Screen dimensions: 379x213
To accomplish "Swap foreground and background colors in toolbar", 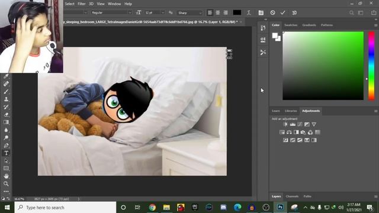I will point(8,199).
